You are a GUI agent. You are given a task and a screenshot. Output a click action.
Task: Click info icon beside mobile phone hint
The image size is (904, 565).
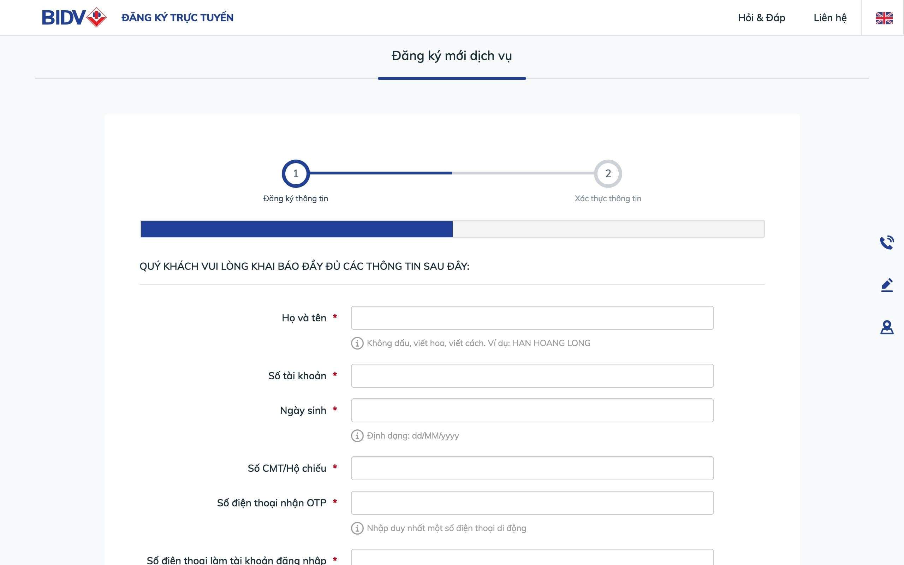point(357,528)
